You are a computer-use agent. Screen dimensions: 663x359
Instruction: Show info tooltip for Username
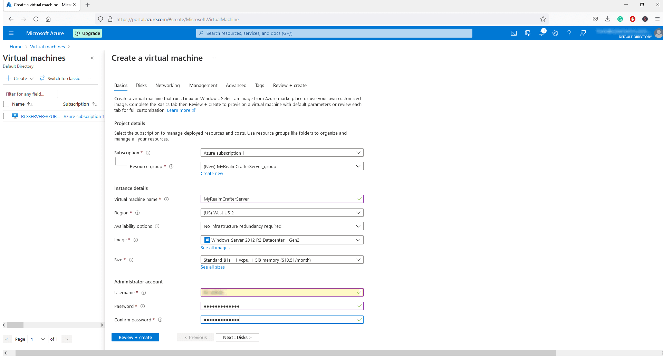(144, 293)
